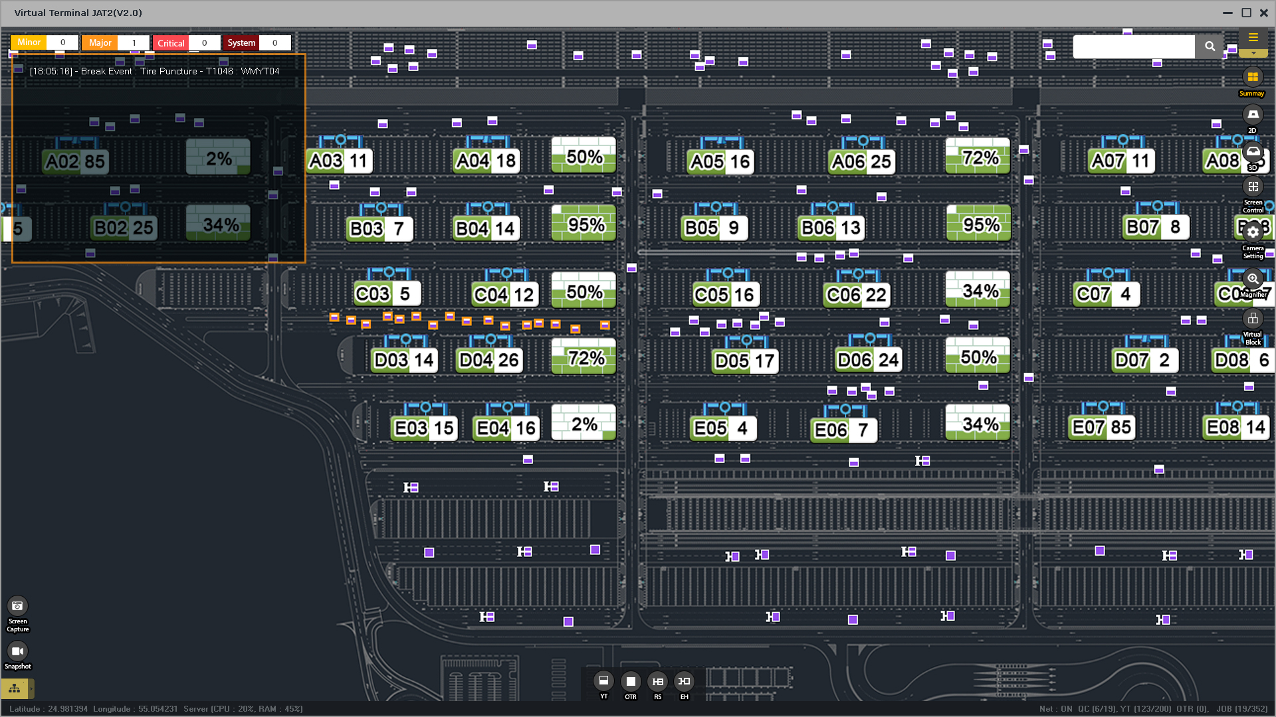Toggle YT equipment filter
This screenshot has width=1276, height=717.
pyautogui.click(x=603, y=681)
